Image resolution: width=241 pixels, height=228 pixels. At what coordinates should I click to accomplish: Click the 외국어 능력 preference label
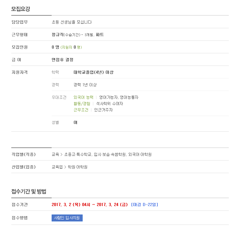tap(83, 97)
